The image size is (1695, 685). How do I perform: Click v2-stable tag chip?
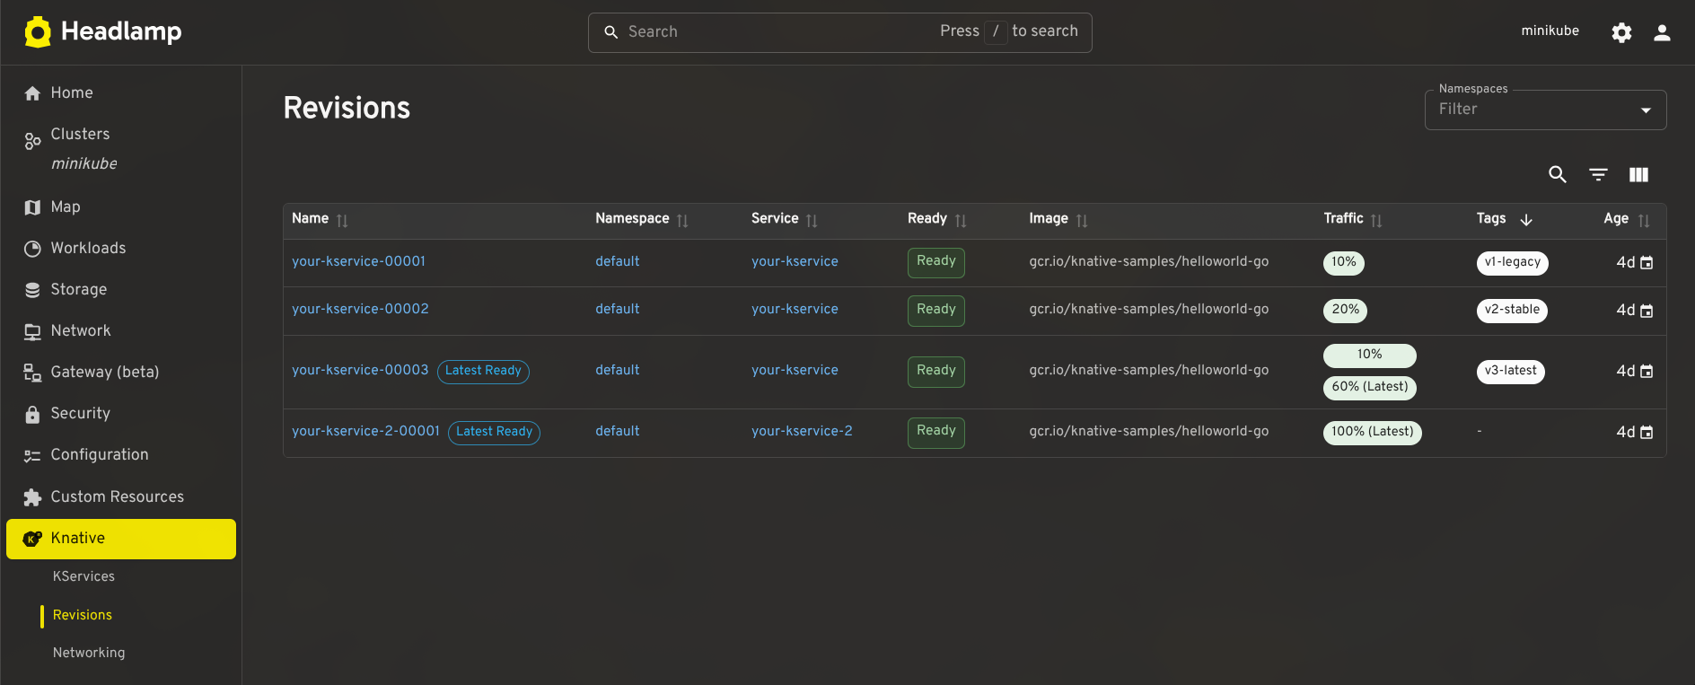pyautogui.click(x=1512, y=310)
